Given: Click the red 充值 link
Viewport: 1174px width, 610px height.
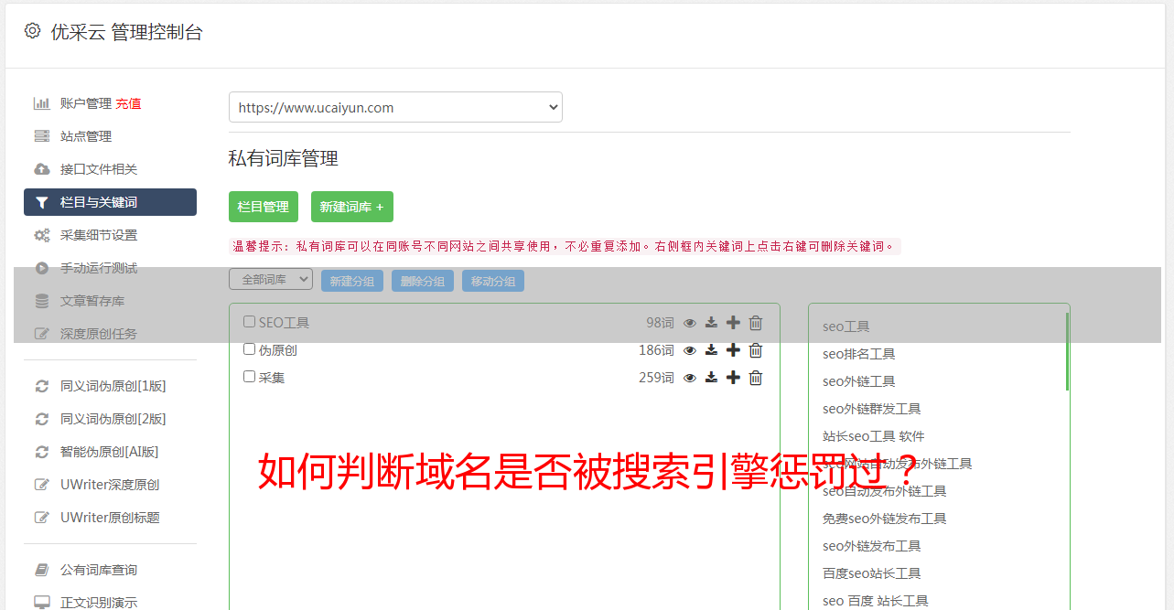Looking at the screenshot, I should point(128,103).
